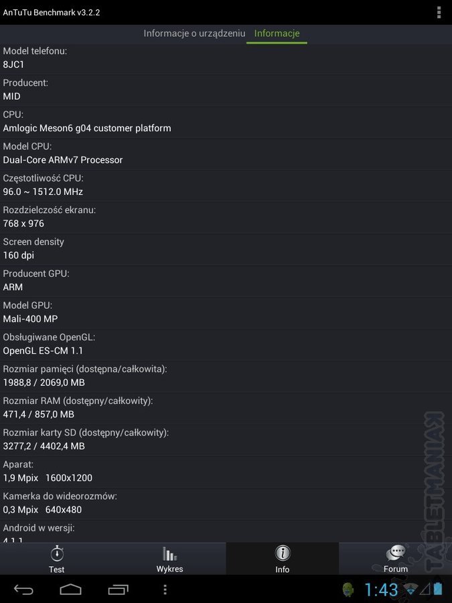Screen dimensions: 452x603
Task: Tap the Screen density 160 dpi row
Action: coord(226,249)
